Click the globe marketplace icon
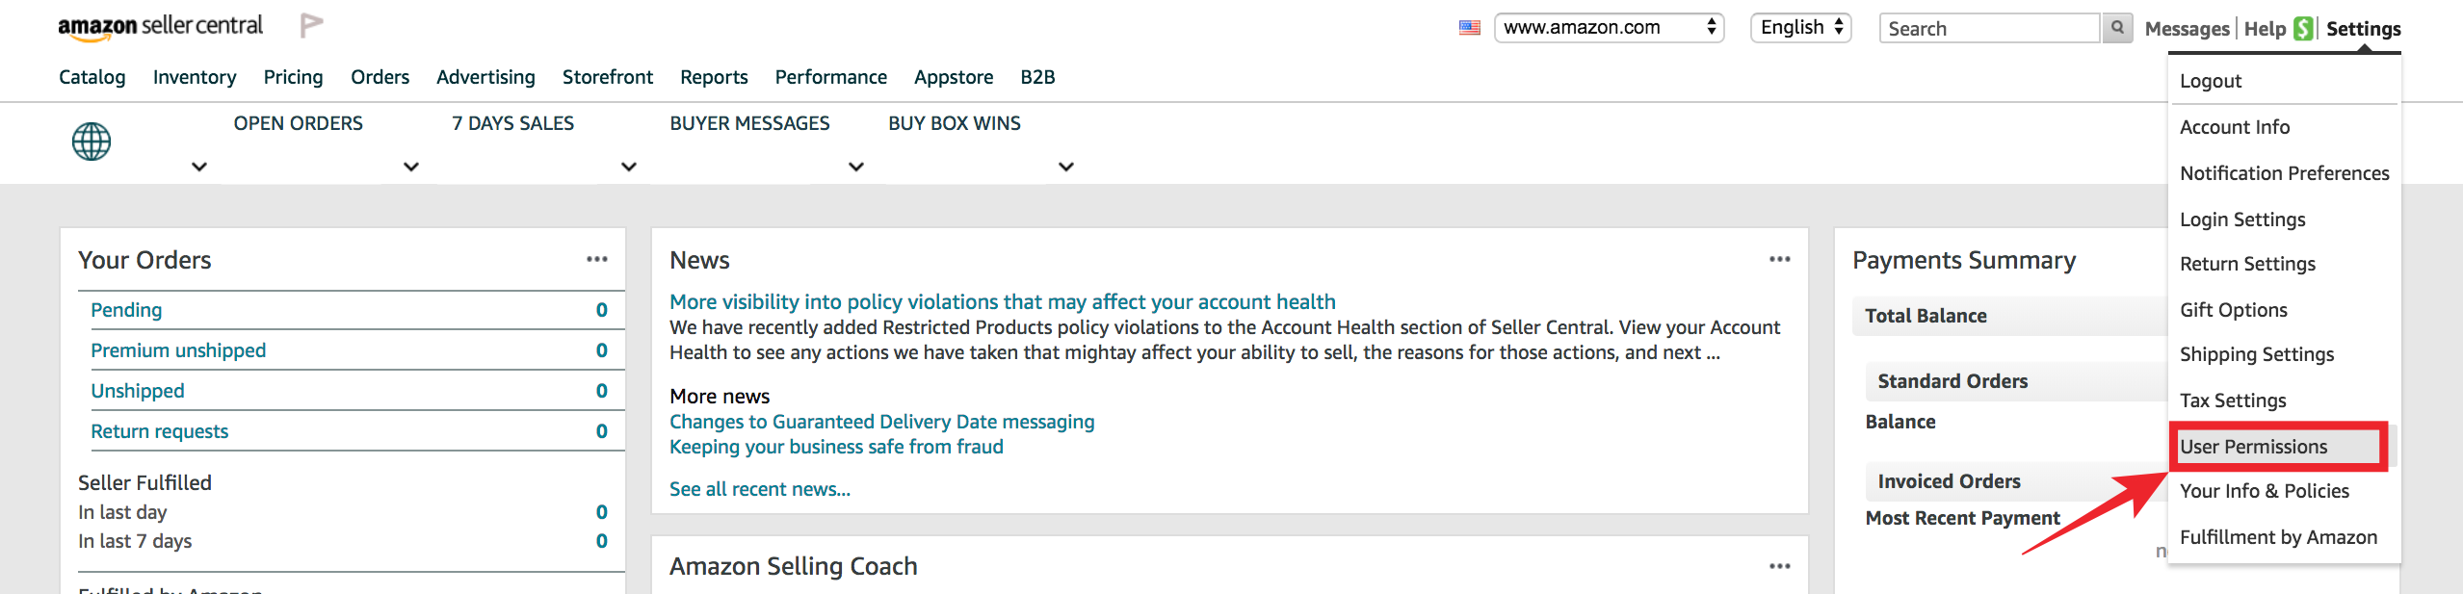Screen dimensions: 2463x594 pos(92,142)
